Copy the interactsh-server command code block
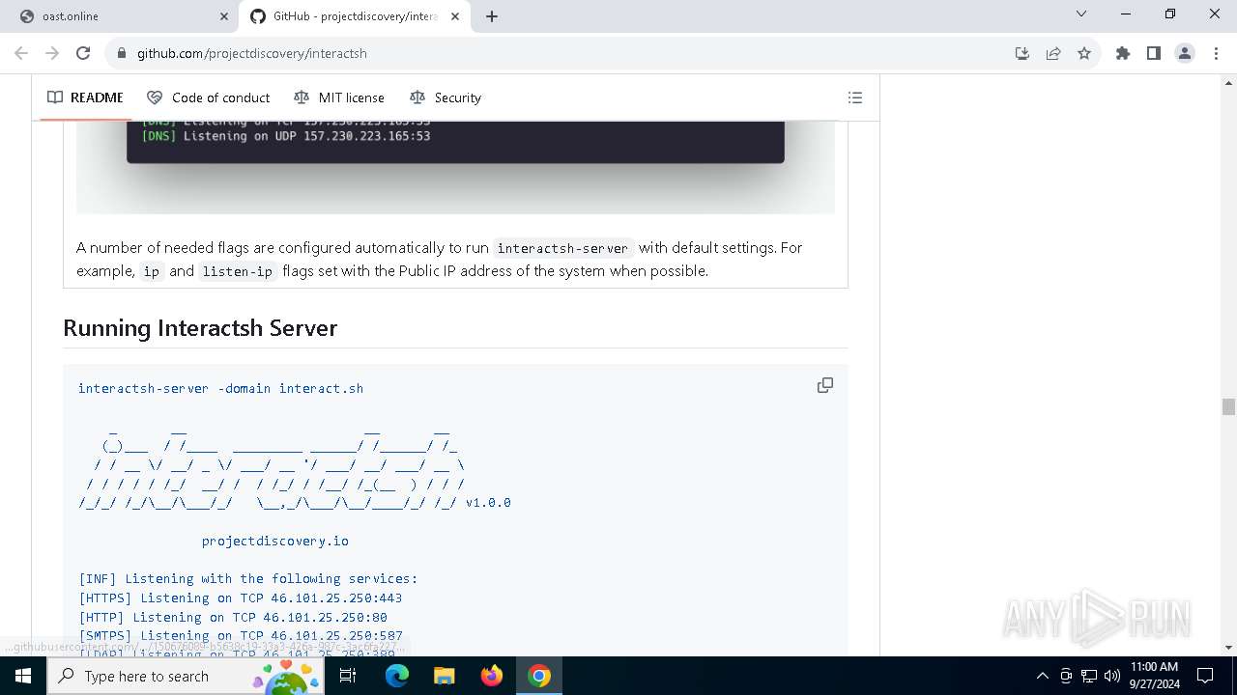 [825, 385]
